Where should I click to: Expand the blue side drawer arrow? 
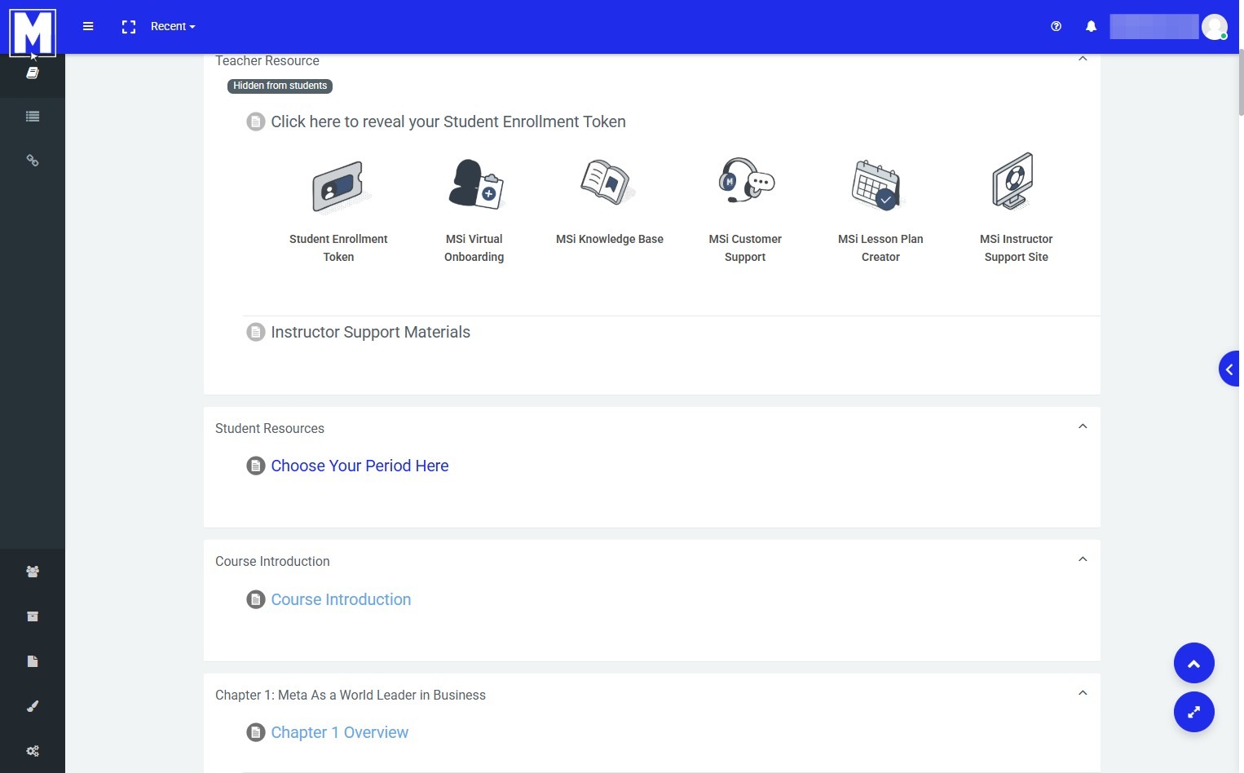click(1229, 369)
